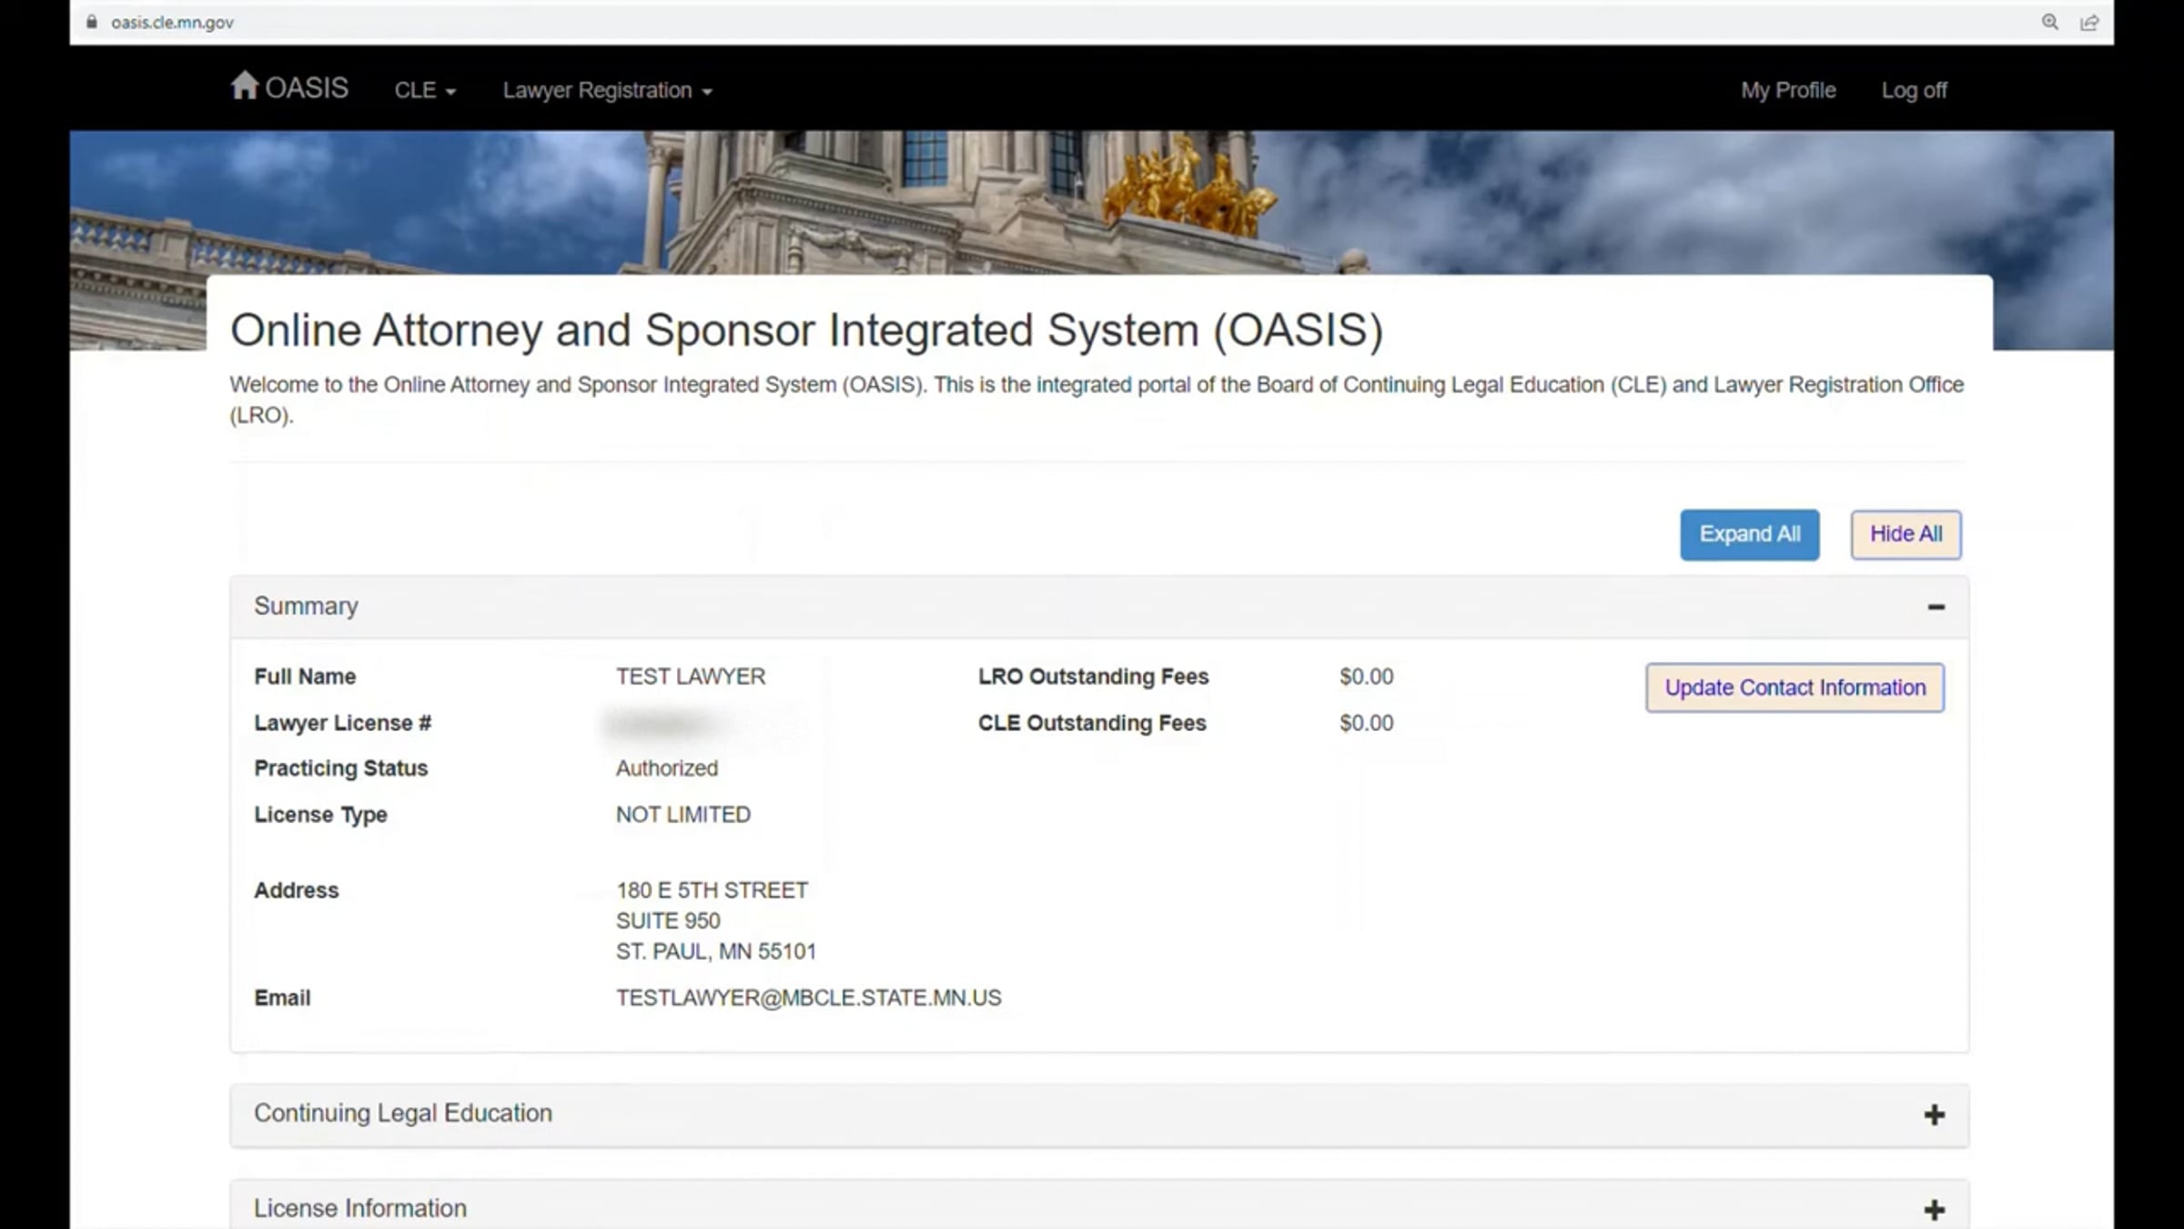Click the Summary panel header title
This screenshot has height=1229, width=2184.
pyautogui.click(x=306, y=606)
